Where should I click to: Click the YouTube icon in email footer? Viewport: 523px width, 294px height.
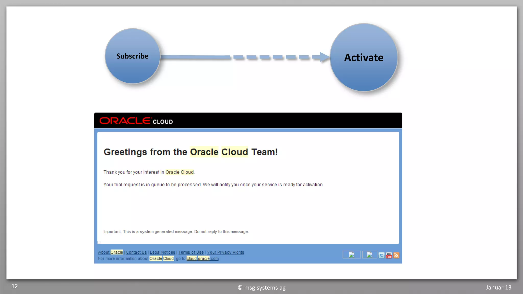click(x=389, y=255)
